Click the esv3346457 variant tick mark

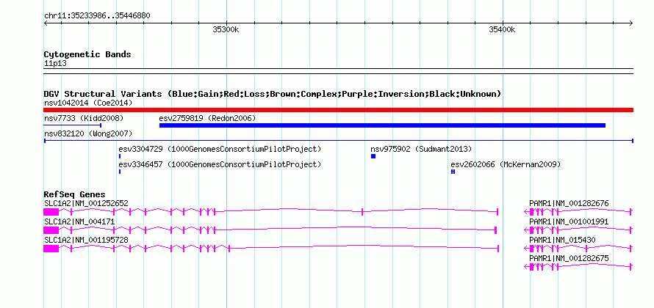tap(120, 172)
